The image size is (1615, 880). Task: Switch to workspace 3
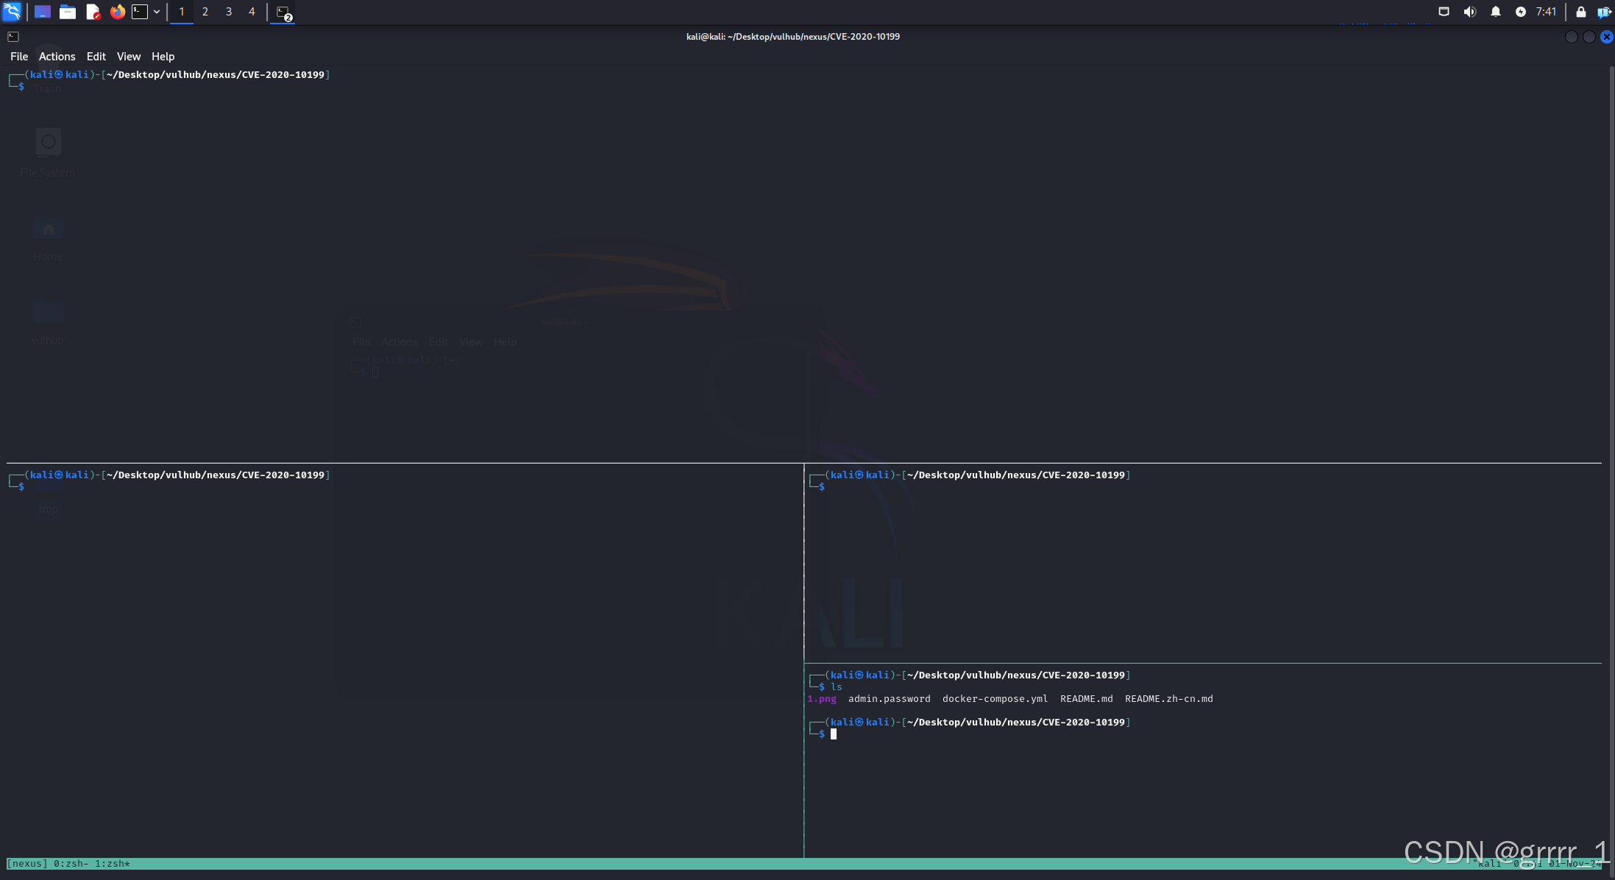click(x=229, y=12)
